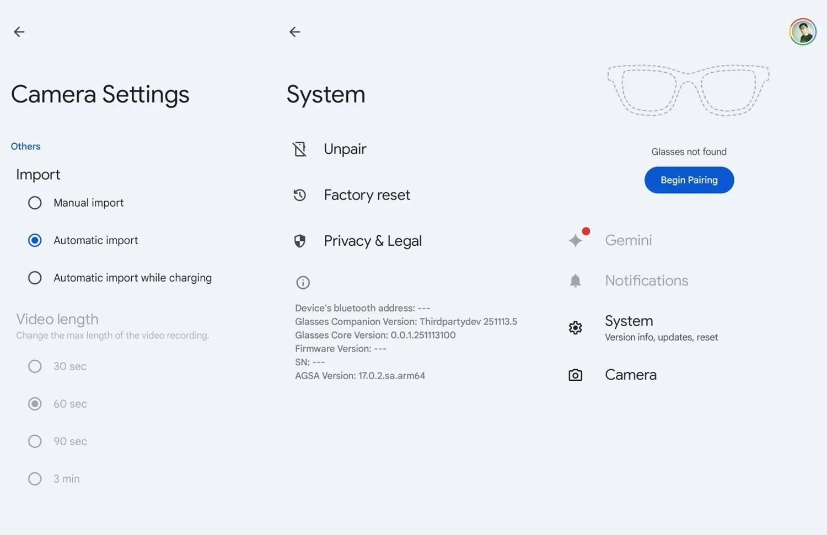The image size is (827, 535).
Task: Click the Privacy & Legal shield icon
Action: point(300,241)
